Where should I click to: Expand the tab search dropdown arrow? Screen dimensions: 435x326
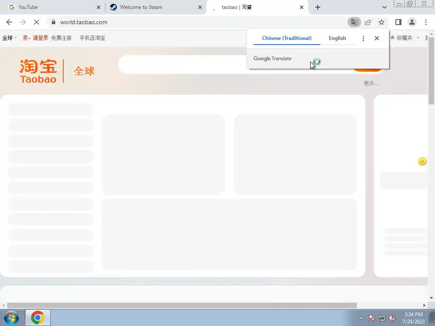coord(384,7)
